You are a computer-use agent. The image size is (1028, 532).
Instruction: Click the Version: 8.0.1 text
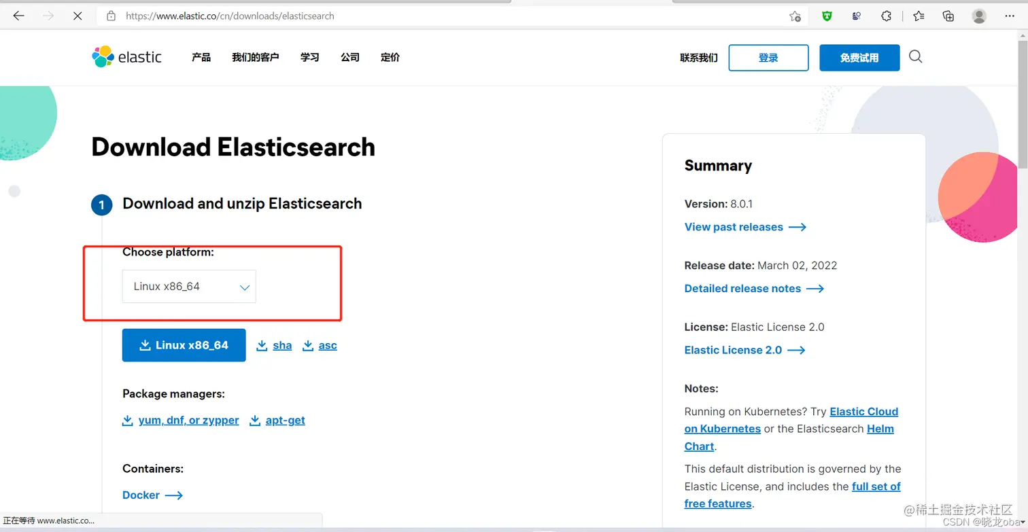click(718, 204)
